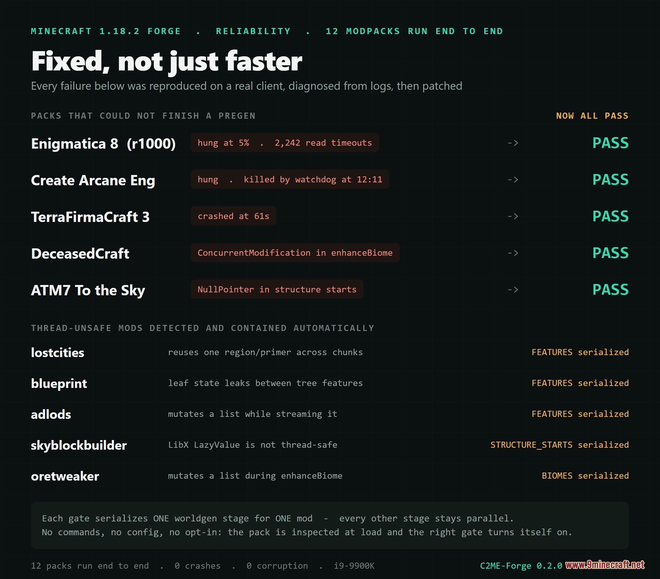The image size is (660, 579).
Task: Click "FEATURES serialized" in the lostcities row
Action: (580, 352)
